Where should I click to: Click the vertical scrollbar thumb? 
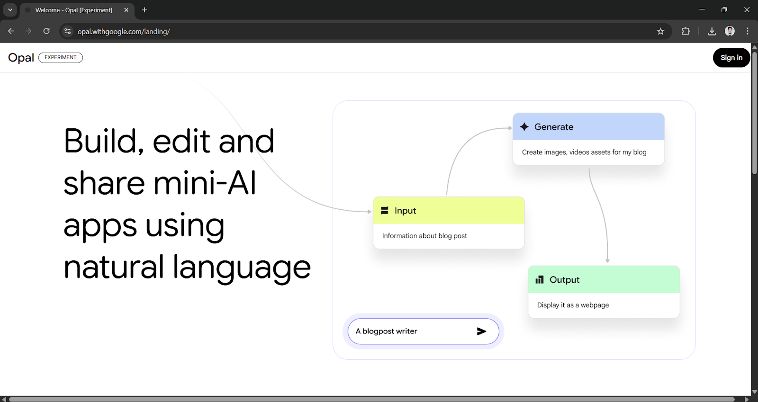pyautogui.click(x=754, y=112)
